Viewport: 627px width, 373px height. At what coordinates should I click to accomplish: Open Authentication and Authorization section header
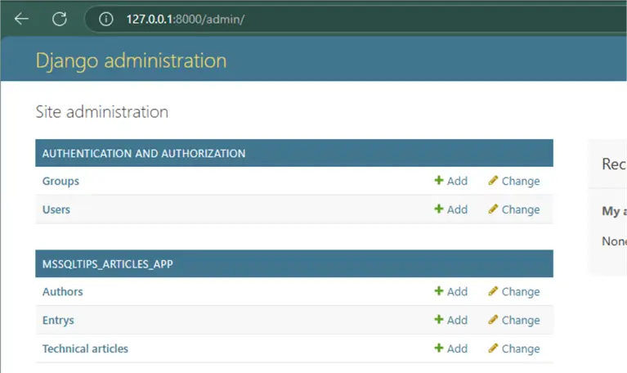[144, 153]
